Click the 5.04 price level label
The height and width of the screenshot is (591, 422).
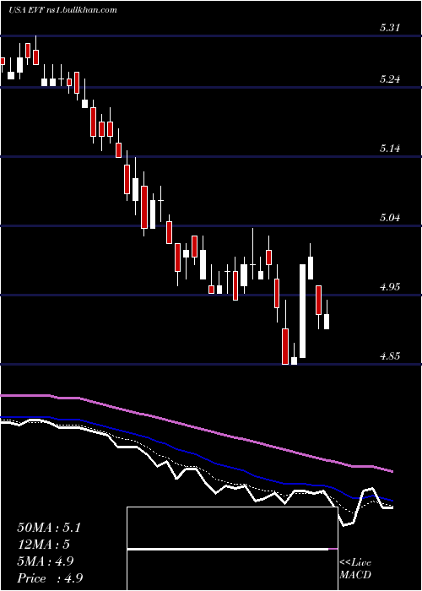[x=390, y=218]
